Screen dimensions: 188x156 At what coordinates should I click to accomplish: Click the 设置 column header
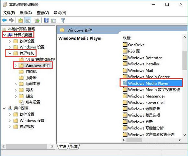click(127, 38)
